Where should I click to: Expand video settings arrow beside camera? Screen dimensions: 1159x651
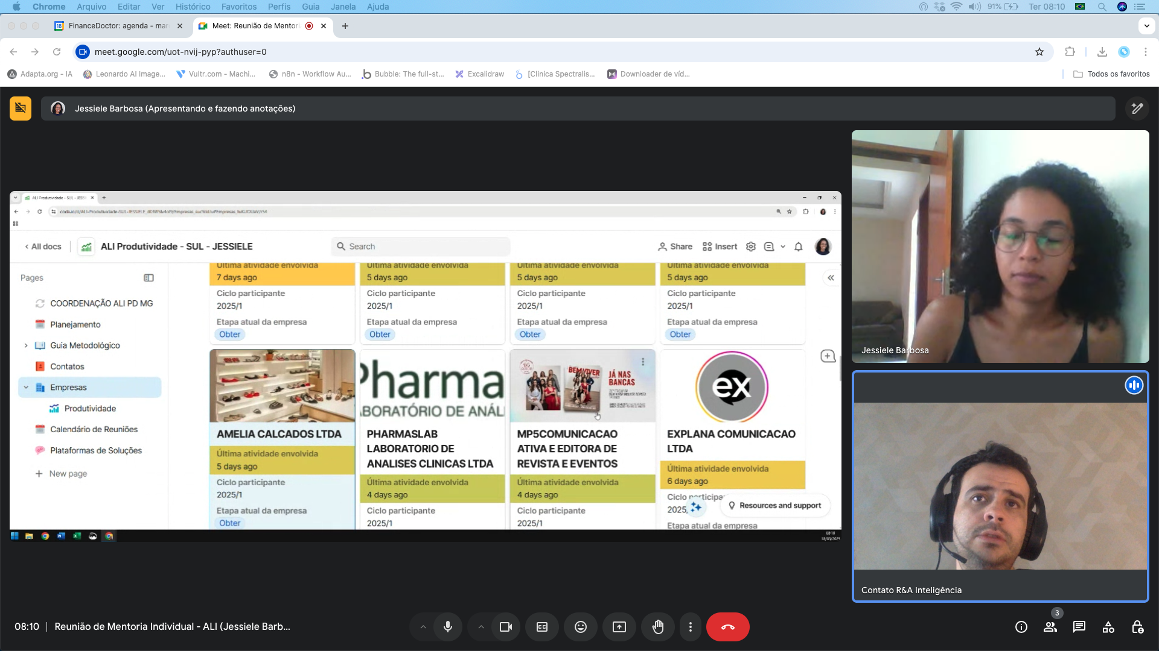coord(481,627)
